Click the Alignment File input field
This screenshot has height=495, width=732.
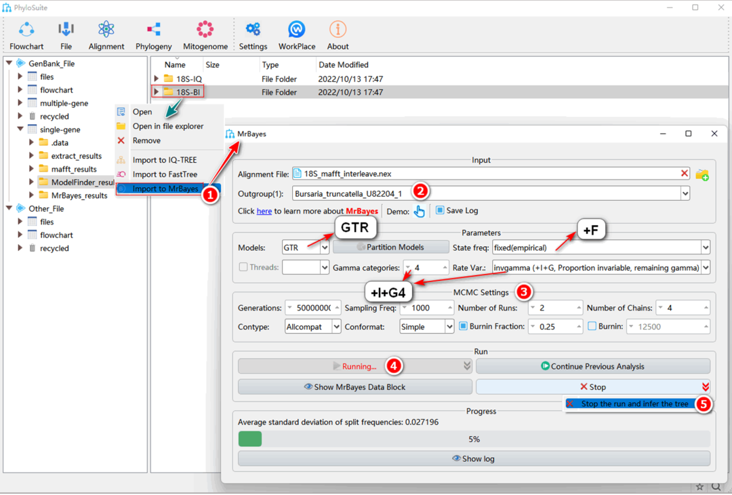tap(491, 174)
